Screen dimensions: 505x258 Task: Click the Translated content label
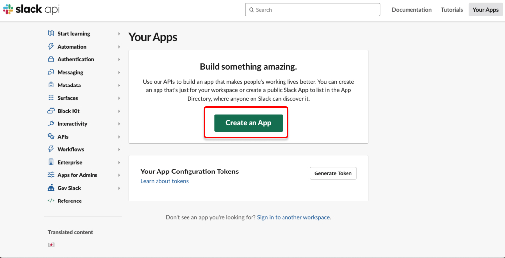pyautogui.click(x=70, y=232)
